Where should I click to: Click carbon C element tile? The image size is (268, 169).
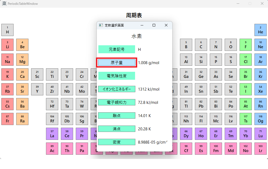tap(201, 45)
